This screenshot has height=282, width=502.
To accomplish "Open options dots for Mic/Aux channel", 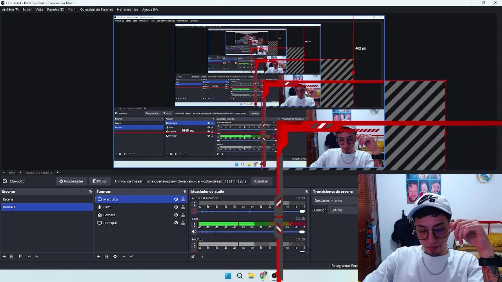I will 194,246.
